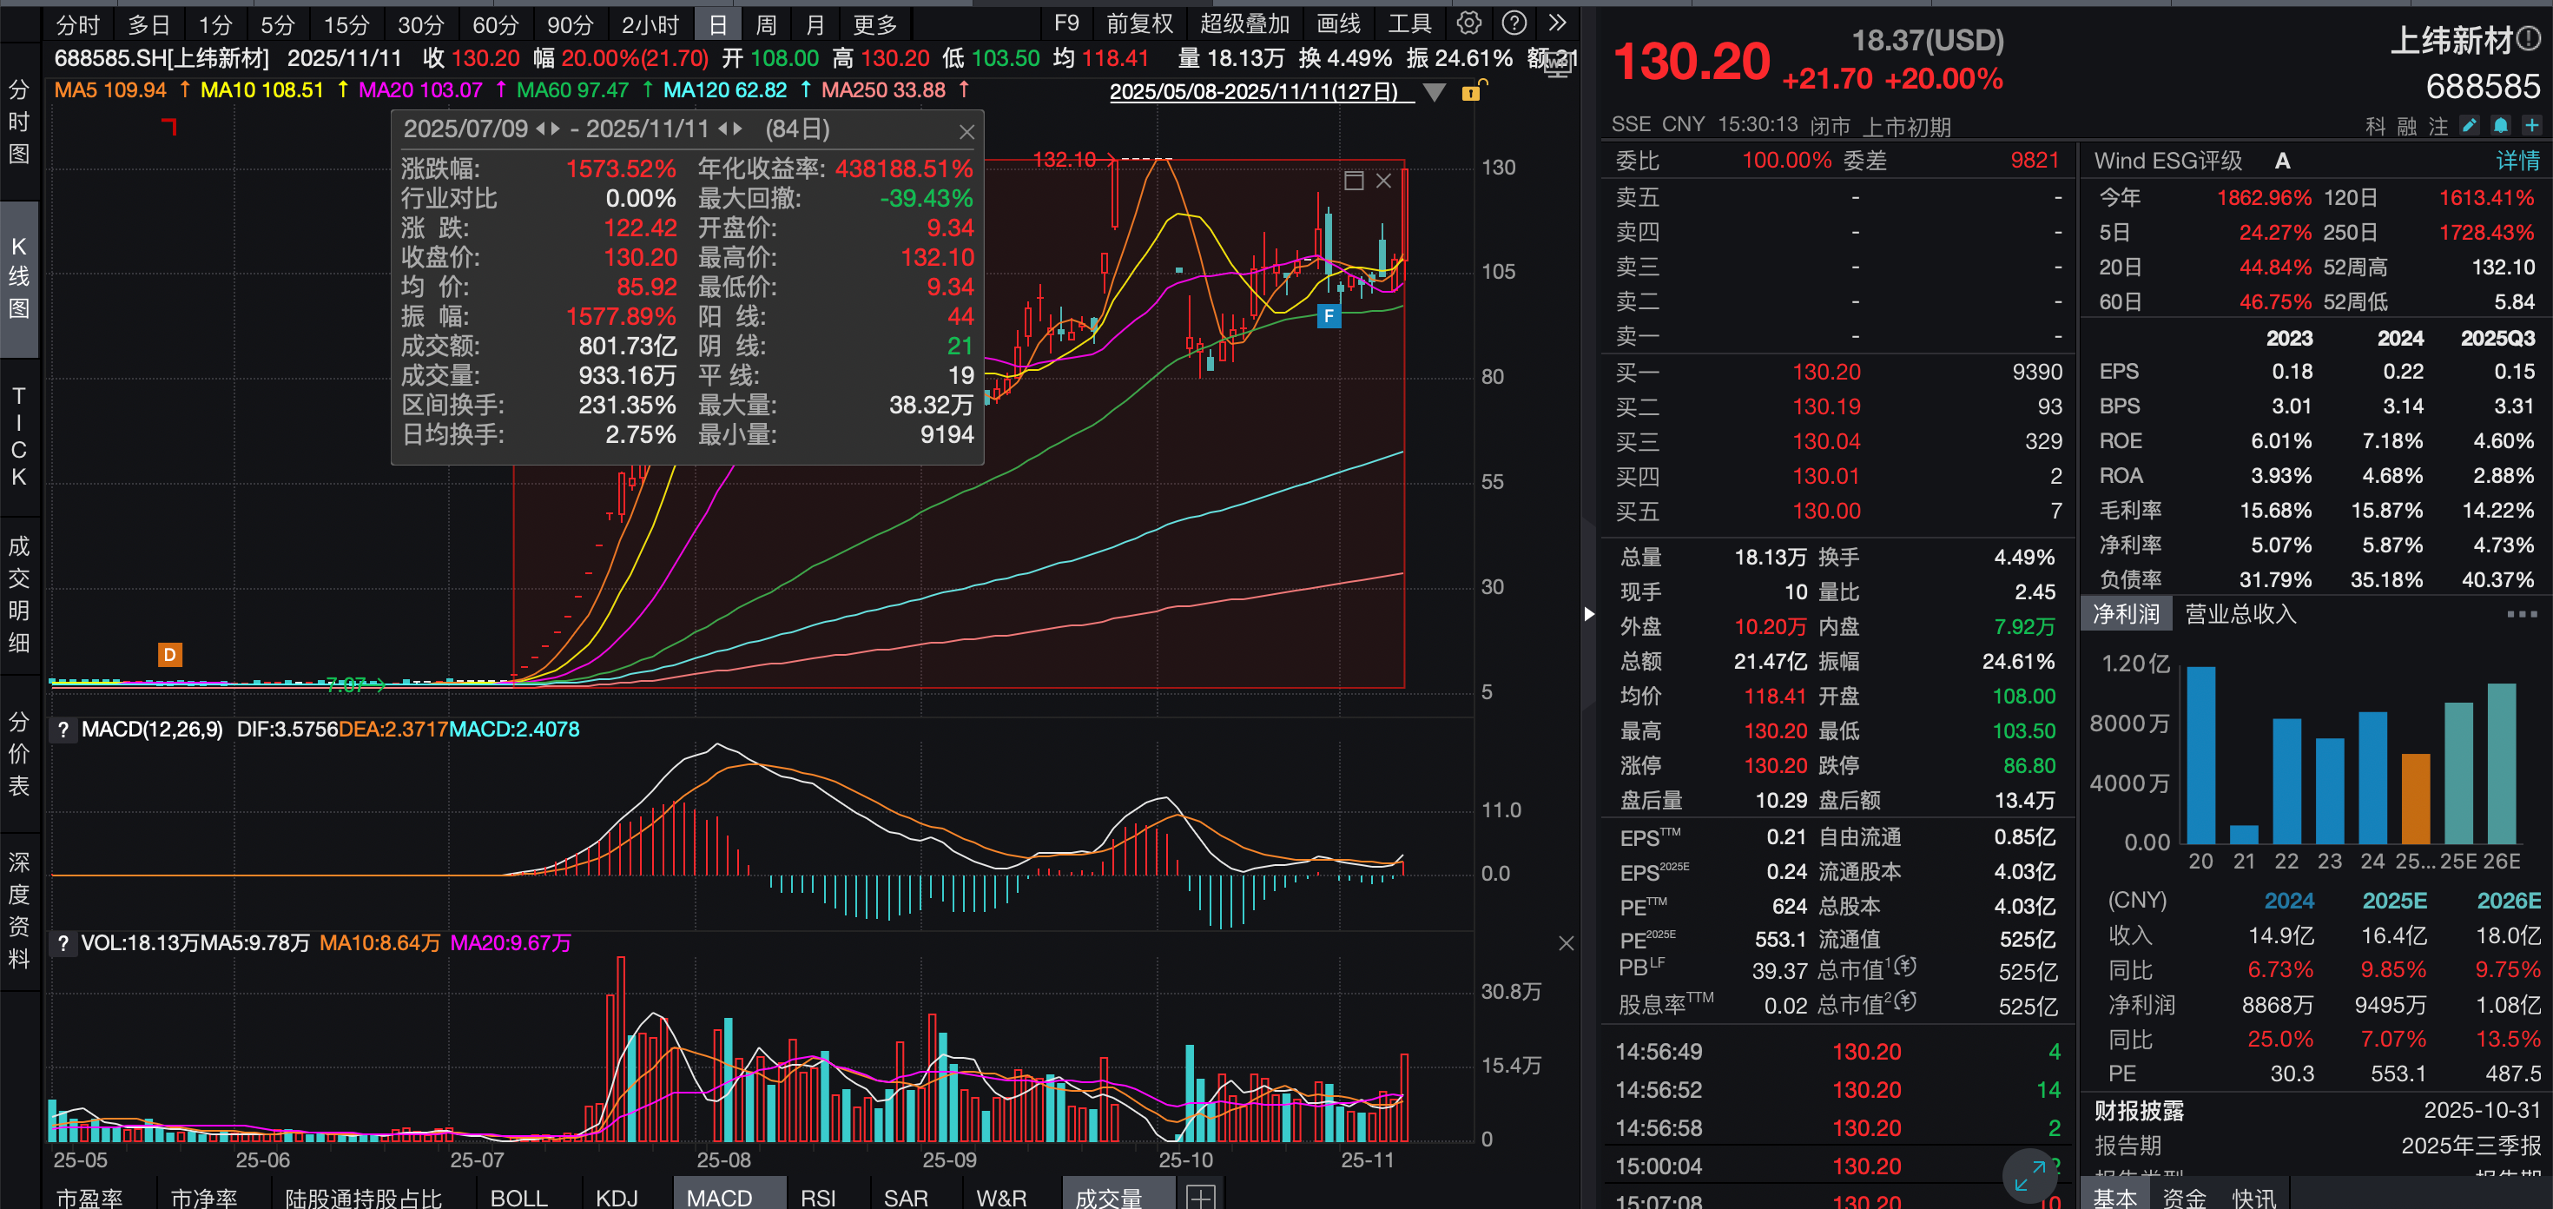
Task: Switch to the 营业总收入 tab
Action: click(x=2240, y=613)
